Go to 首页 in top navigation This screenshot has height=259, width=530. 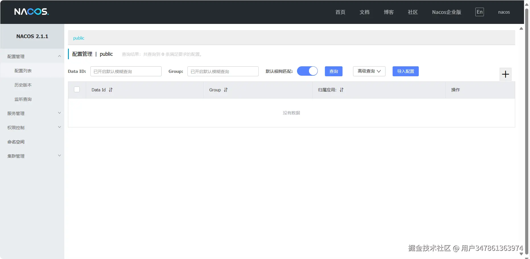click(x=340, y=12)
